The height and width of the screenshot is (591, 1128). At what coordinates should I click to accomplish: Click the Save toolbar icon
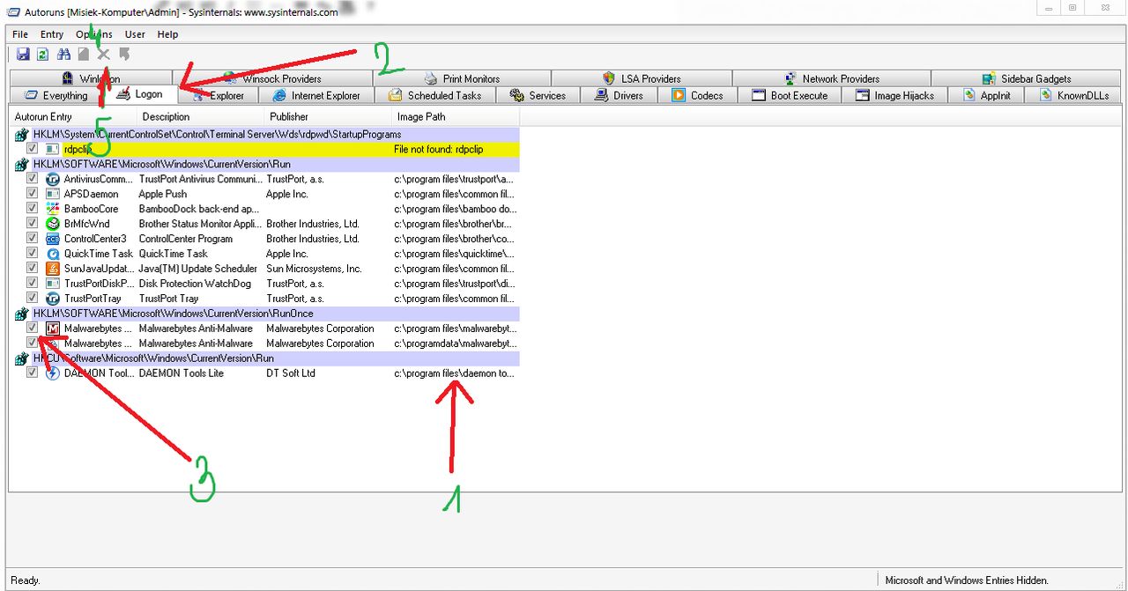click(x=23, y=55)
